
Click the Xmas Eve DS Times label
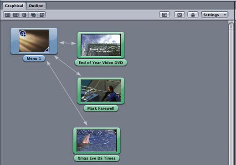coord(97,158)
